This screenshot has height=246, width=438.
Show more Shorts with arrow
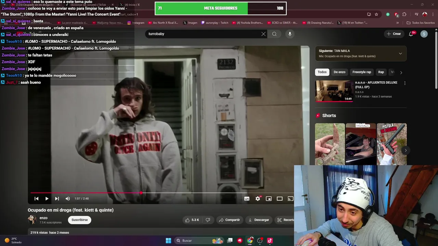405,150
